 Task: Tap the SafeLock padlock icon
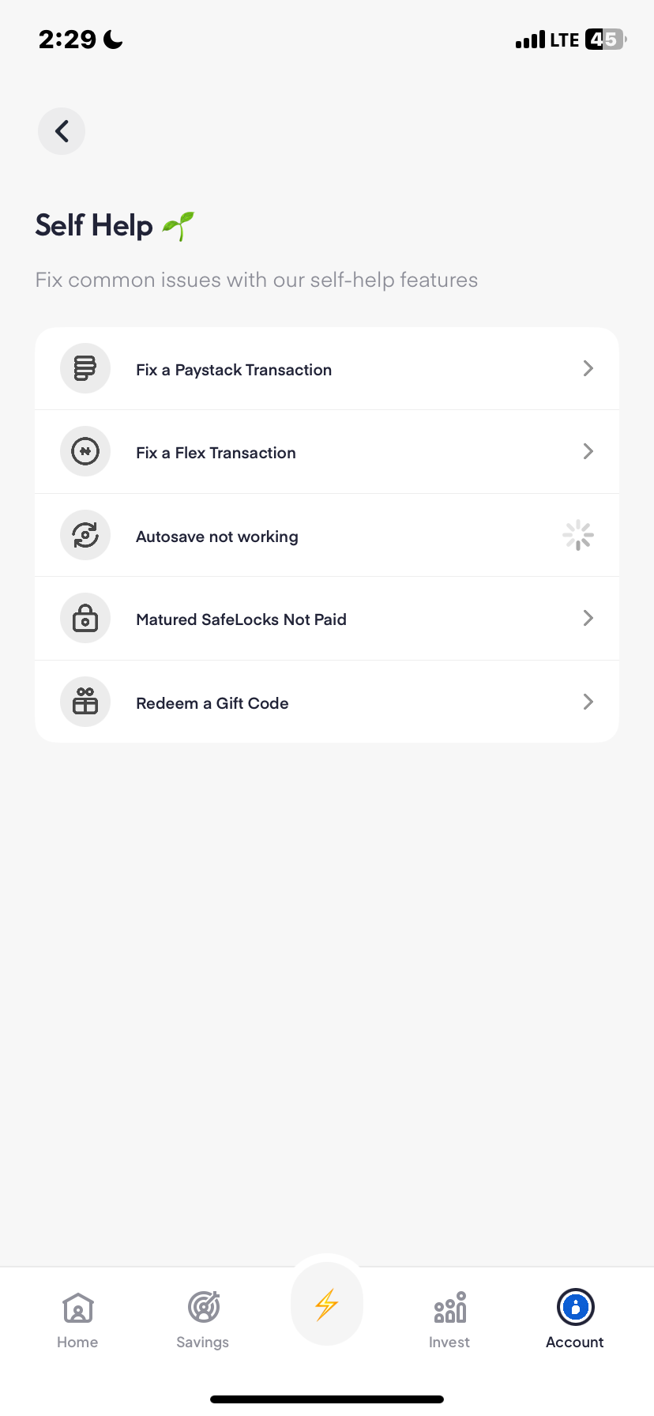click(85, 619)
